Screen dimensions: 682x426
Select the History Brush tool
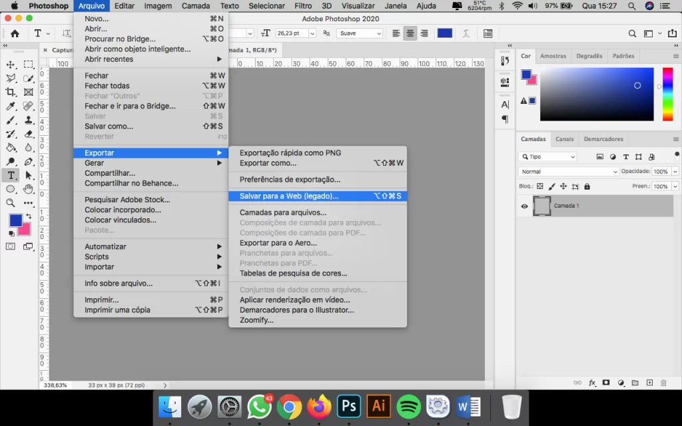click(11, 134)
